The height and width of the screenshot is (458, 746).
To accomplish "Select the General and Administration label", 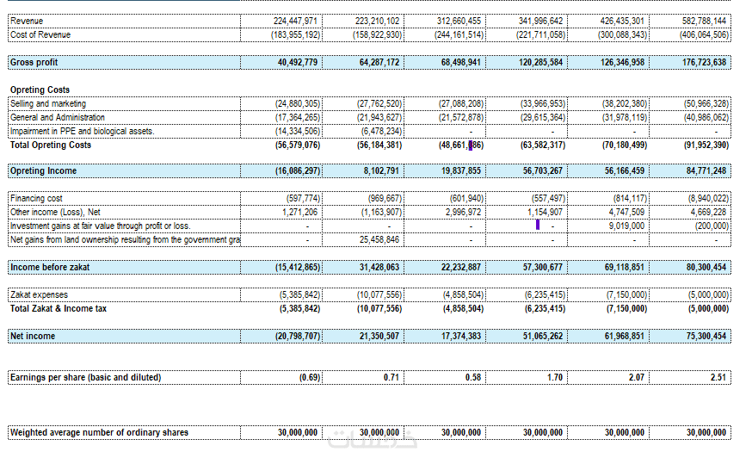I will [x=58, y=118].
